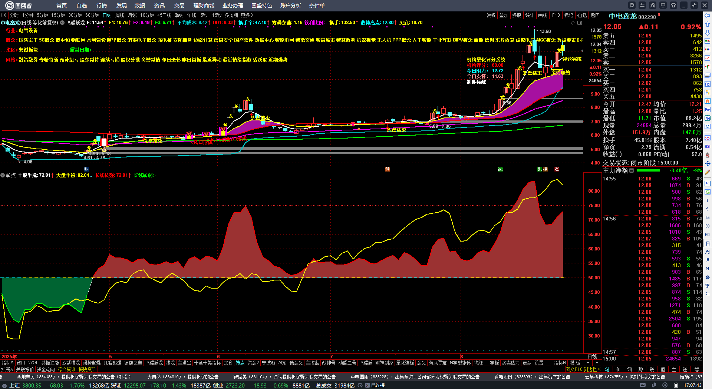Click the 统计 statistics button
This screenshot has height=389, width=712.
(x=530, y=15)
